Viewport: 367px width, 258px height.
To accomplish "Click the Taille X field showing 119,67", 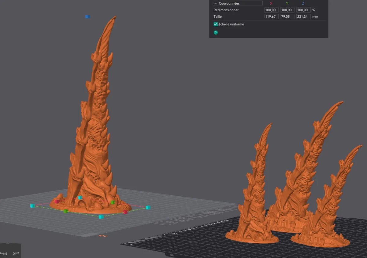I will [x=271, y=16].
